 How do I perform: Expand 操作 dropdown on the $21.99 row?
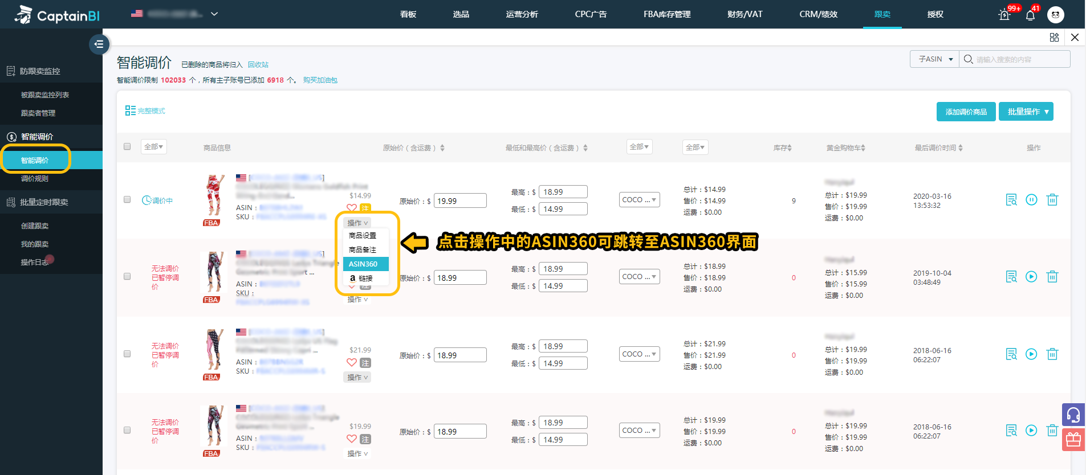coord(357,377)
